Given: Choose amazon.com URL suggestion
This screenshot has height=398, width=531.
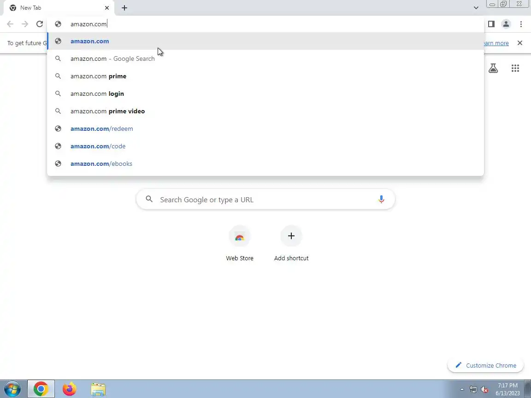Looking at the screenshot, I should coord(265,41).
